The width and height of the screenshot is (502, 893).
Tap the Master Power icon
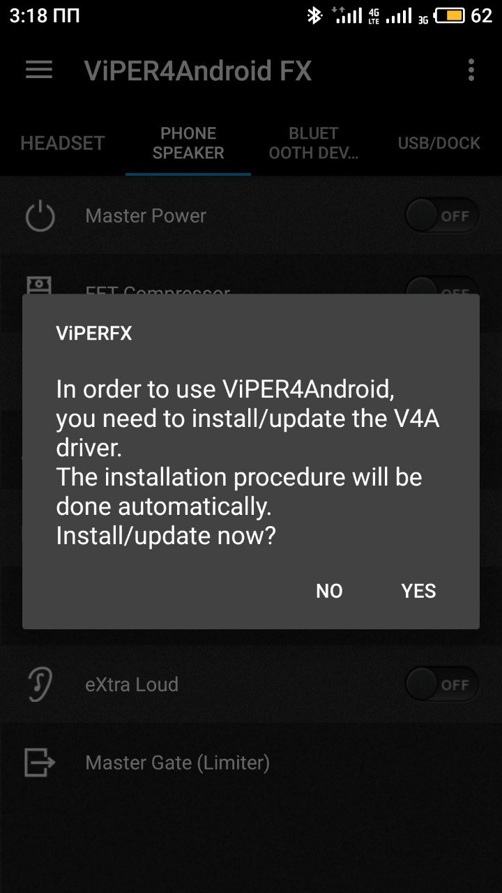click(40, 216)
